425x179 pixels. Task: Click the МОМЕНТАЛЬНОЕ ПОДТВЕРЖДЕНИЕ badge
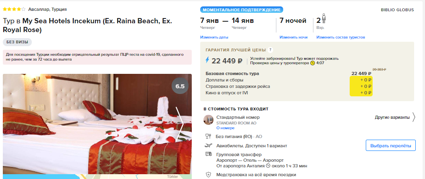[242, 10]
